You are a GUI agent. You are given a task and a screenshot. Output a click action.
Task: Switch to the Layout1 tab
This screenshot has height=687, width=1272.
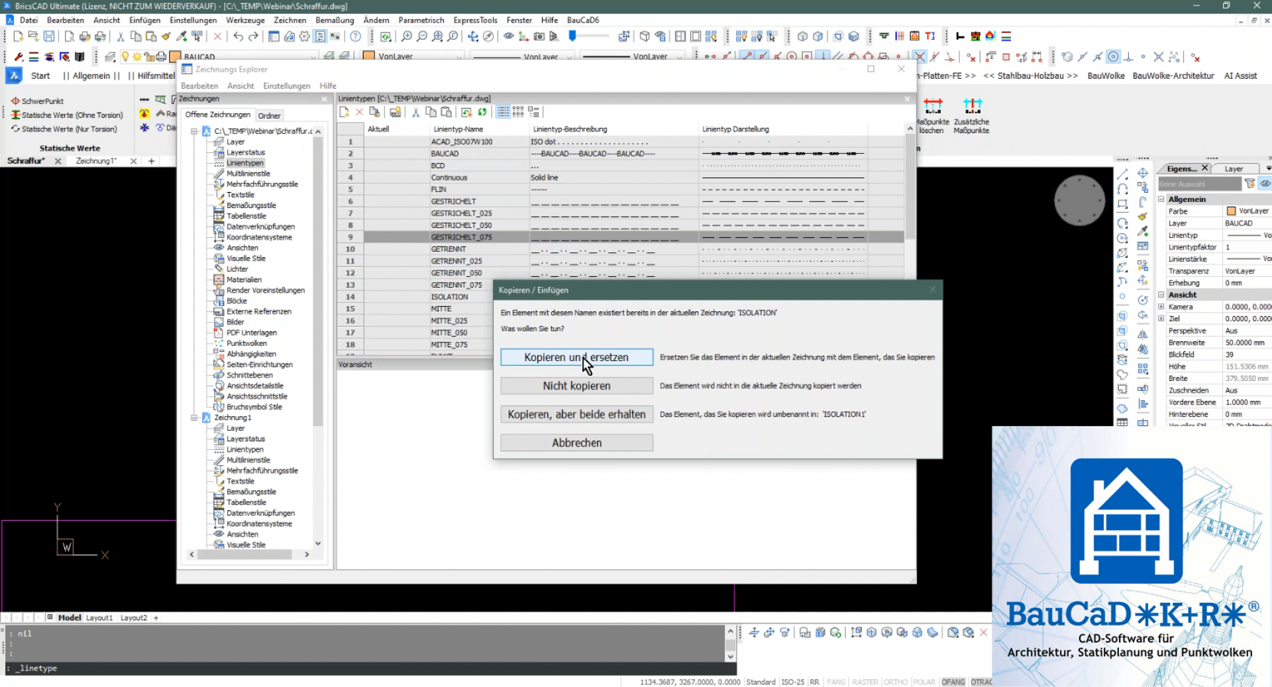(99, 617)
